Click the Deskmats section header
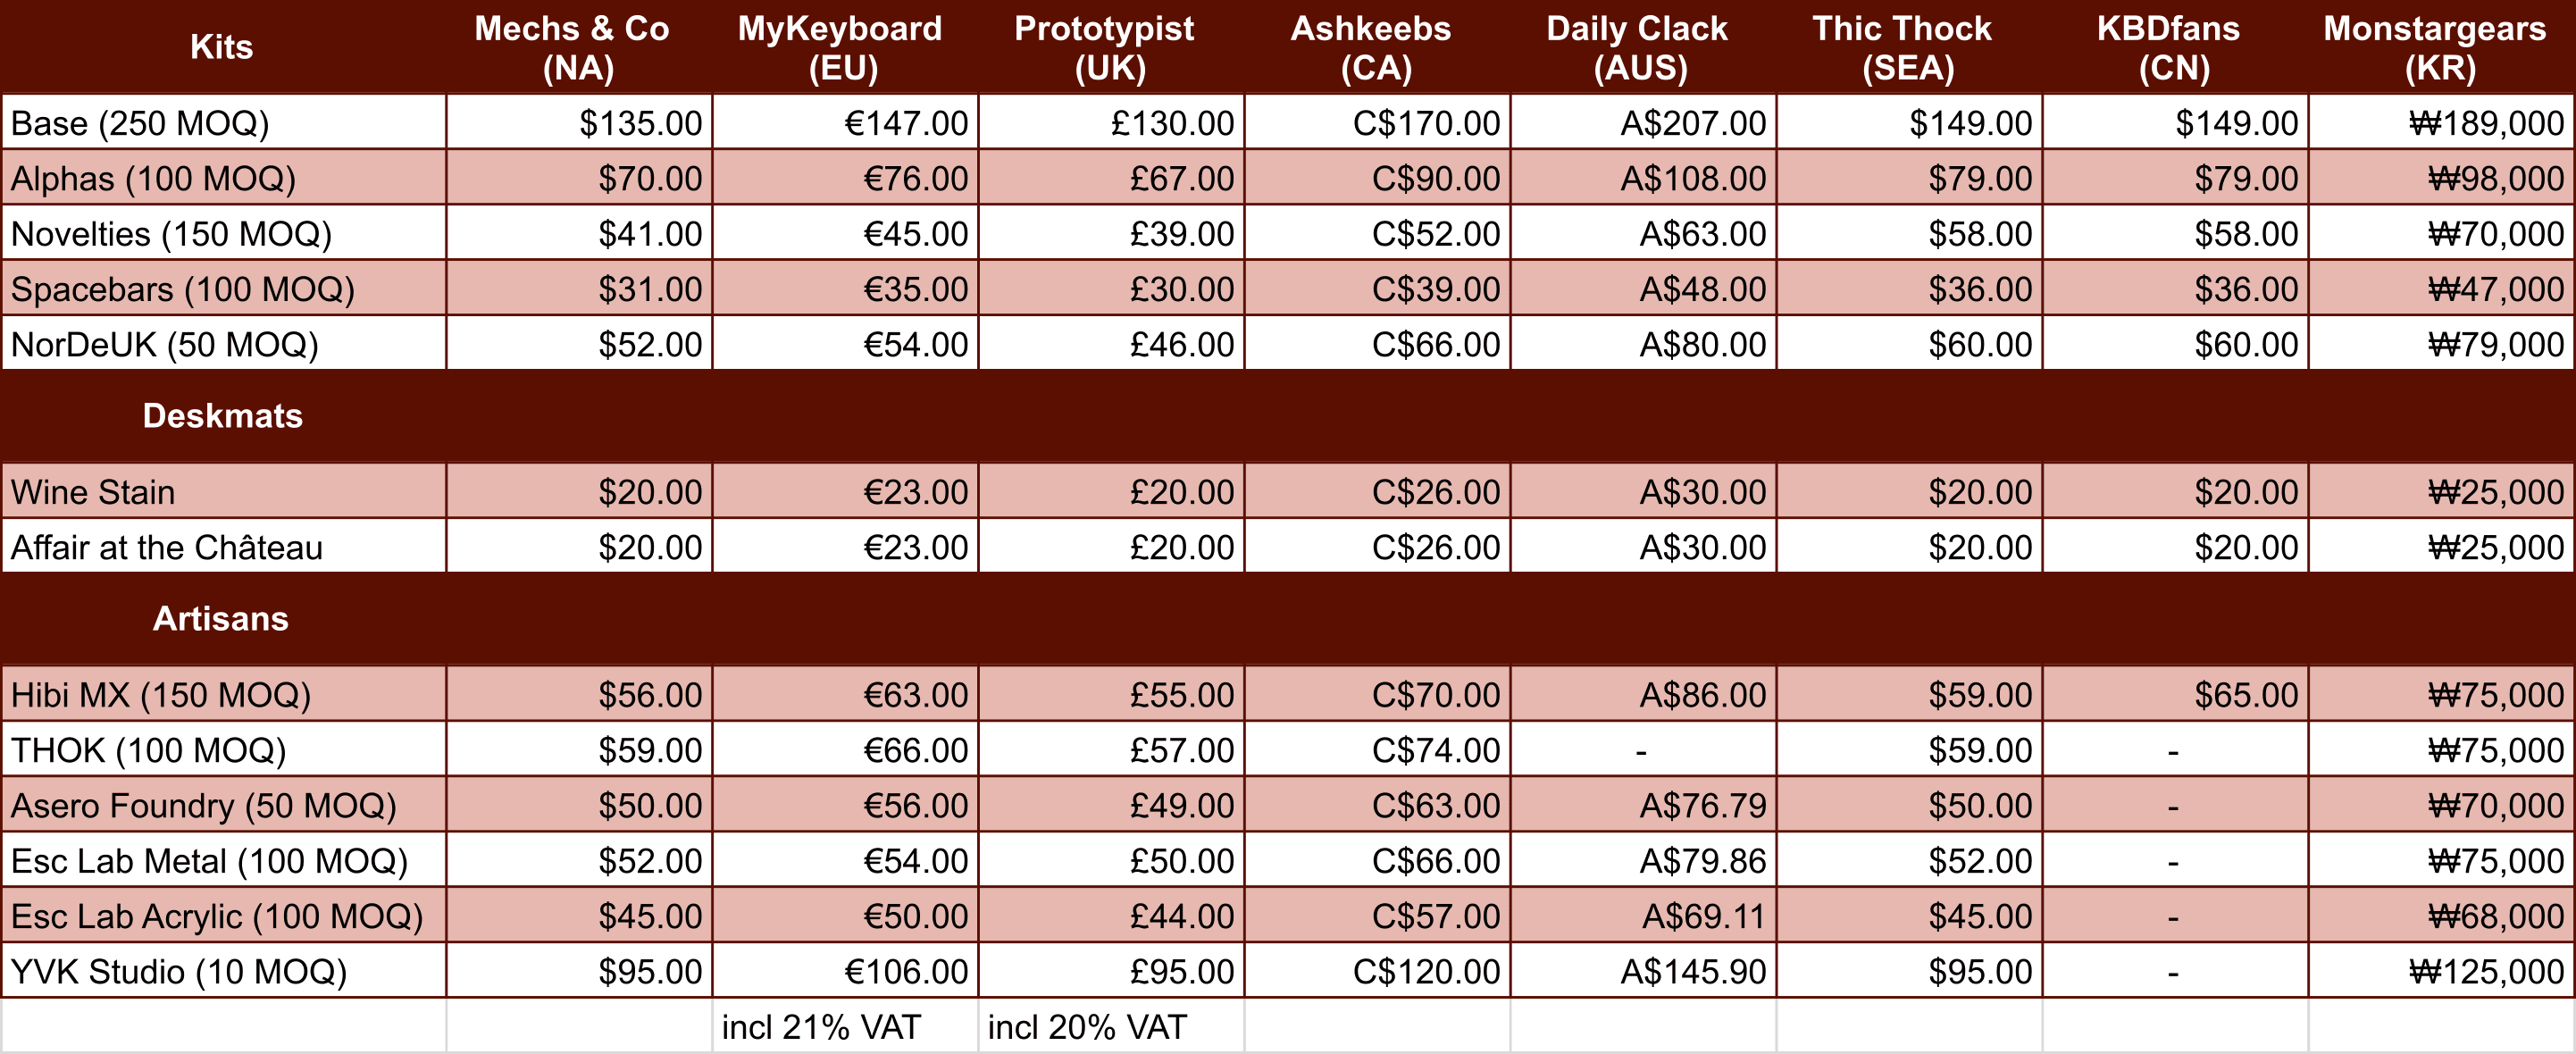This screenshot has height=1054, width=2576. [222, 416]
